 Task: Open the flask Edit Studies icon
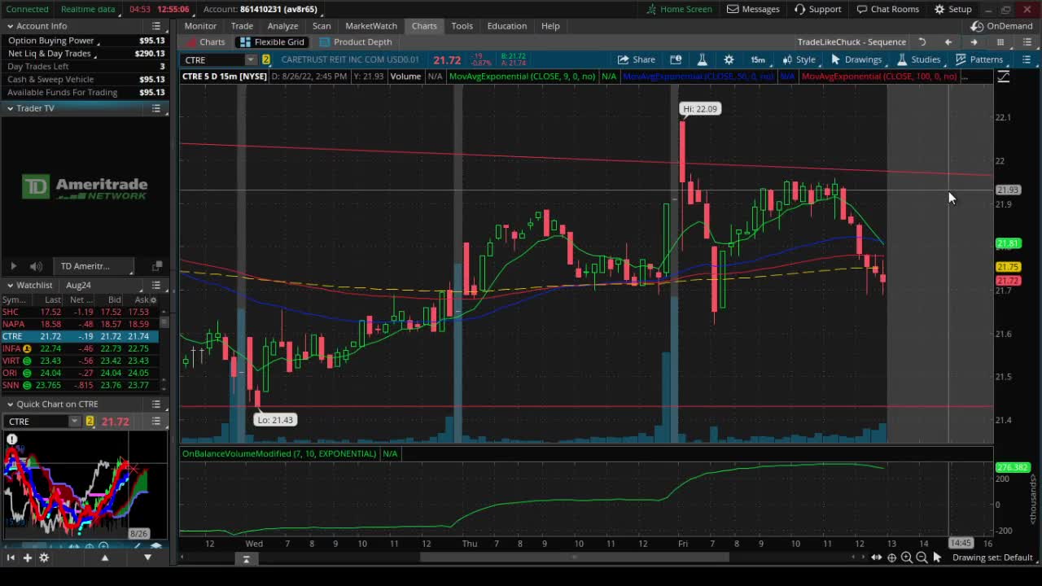tap(702, 59)
